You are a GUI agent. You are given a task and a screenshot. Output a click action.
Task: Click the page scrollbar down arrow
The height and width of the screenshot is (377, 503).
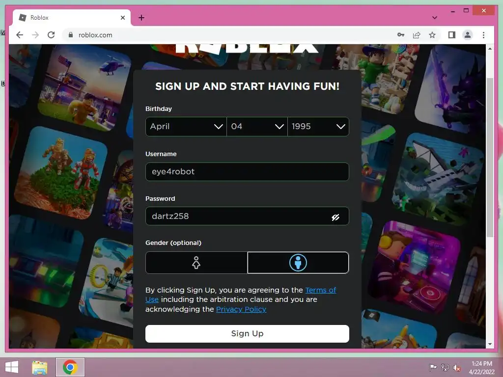click(x=490, y=344)
